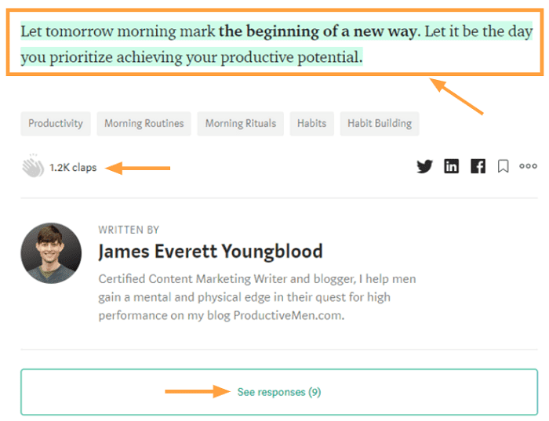Viewport: 549px width, 421px height.
Task: Share the article on Facebook
Action: click(478, 166)
